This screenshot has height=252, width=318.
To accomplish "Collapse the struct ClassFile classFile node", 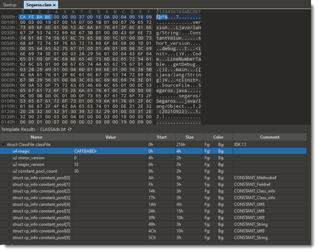I will click(x=4, y=144).
